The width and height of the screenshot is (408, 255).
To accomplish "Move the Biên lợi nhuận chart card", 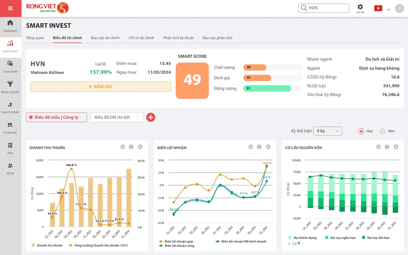I will click(251, 147).
